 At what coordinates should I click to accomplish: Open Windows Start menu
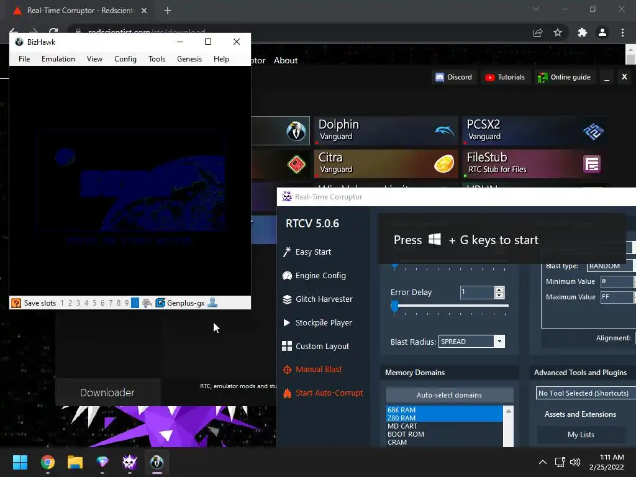click(20, 462)
